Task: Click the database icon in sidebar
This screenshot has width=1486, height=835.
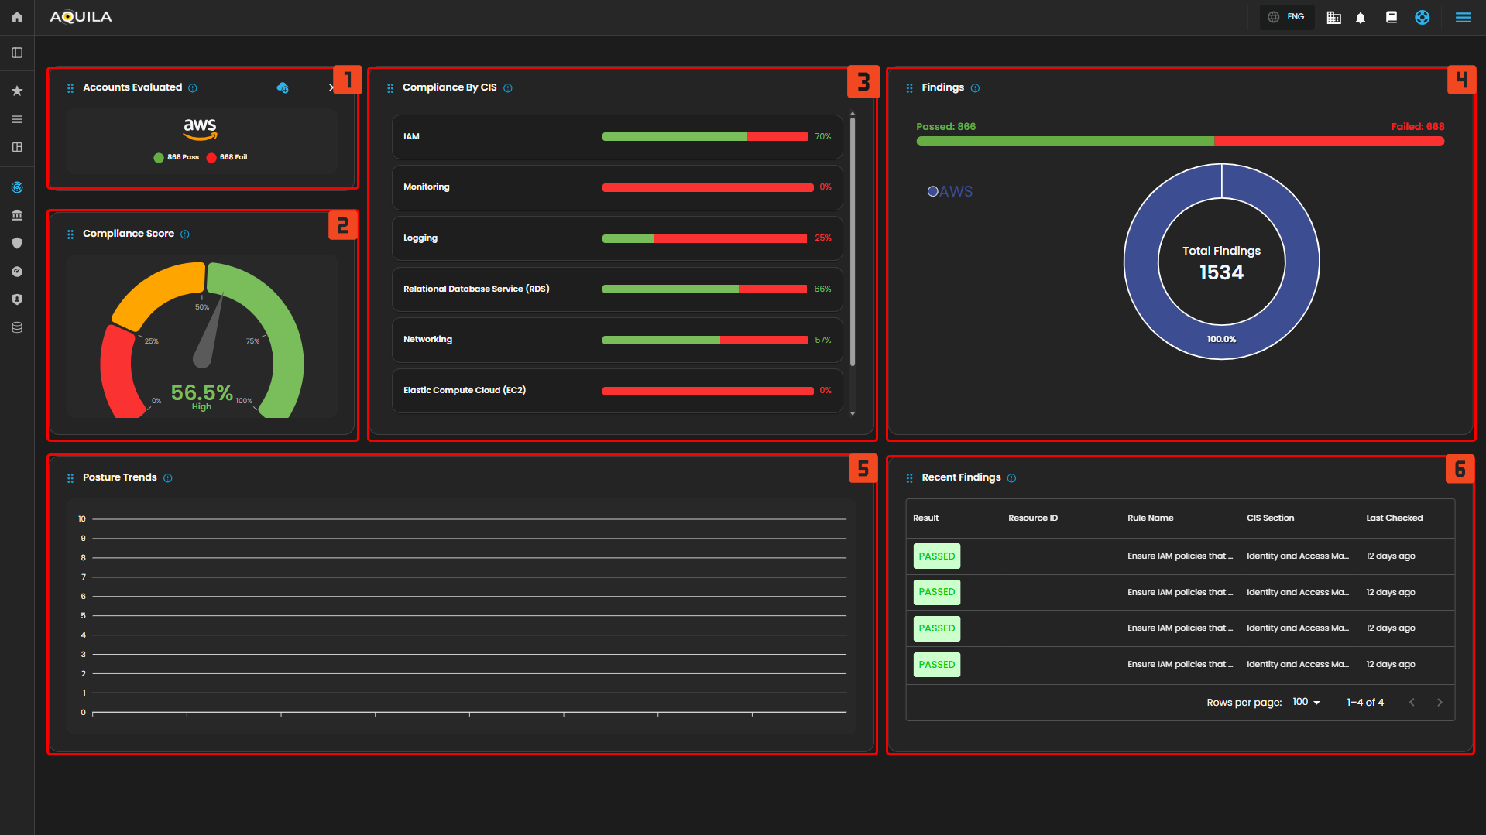Action: 17,327
